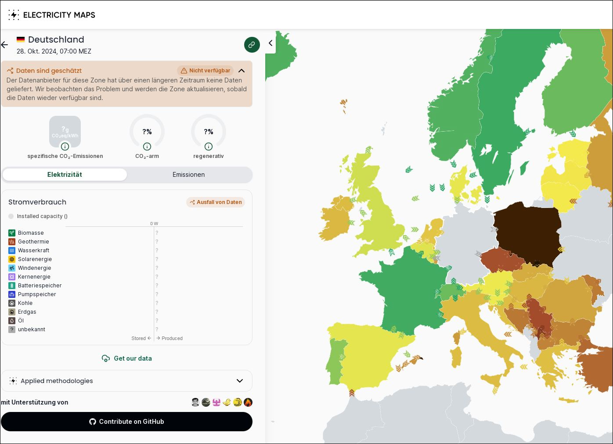Open the 'Get our data' link

127,358
